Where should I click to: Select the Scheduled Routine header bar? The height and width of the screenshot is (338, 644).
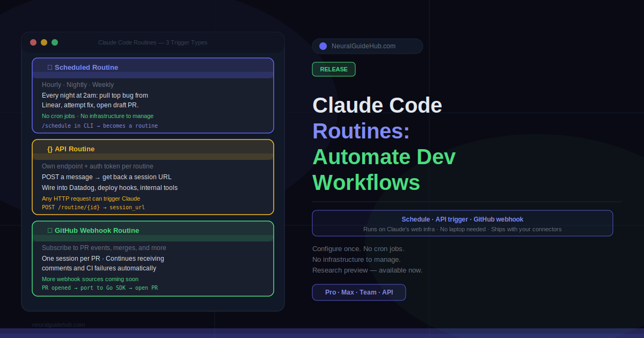coord(153,68)
